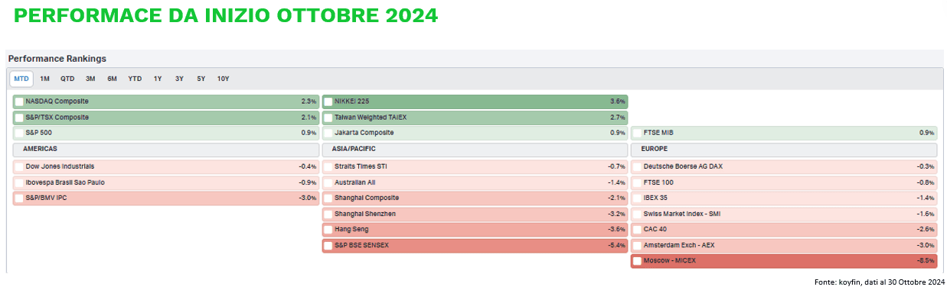Click the Hang Seng index name

click(352, 230)
